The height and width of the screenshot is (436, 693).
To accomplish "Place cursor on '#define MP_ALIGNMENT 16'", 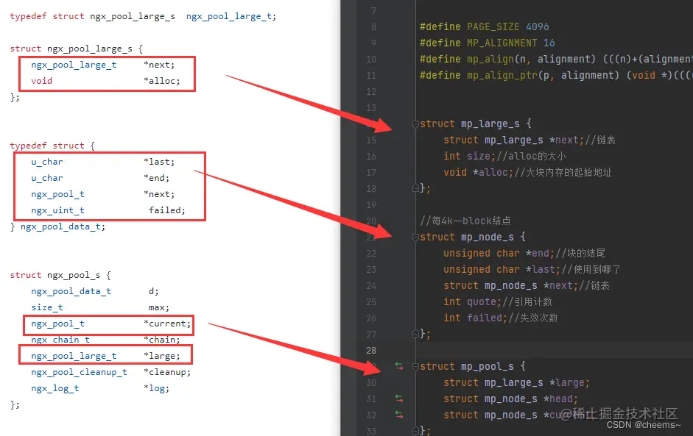I will (487, 43).
